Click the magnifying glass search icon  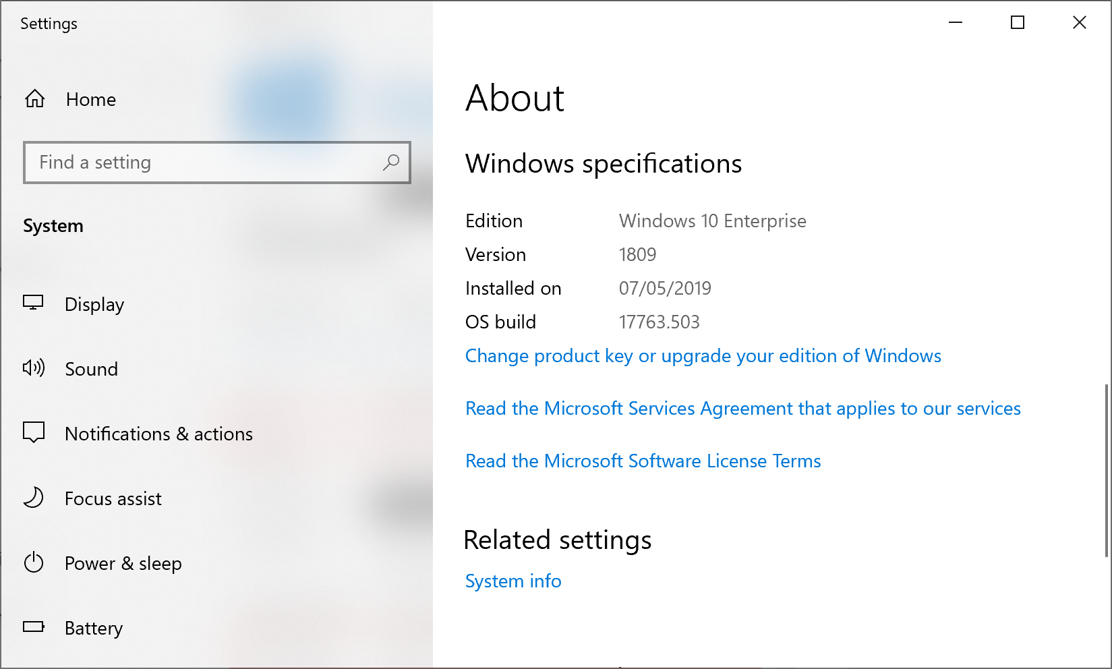coord(391,163)
